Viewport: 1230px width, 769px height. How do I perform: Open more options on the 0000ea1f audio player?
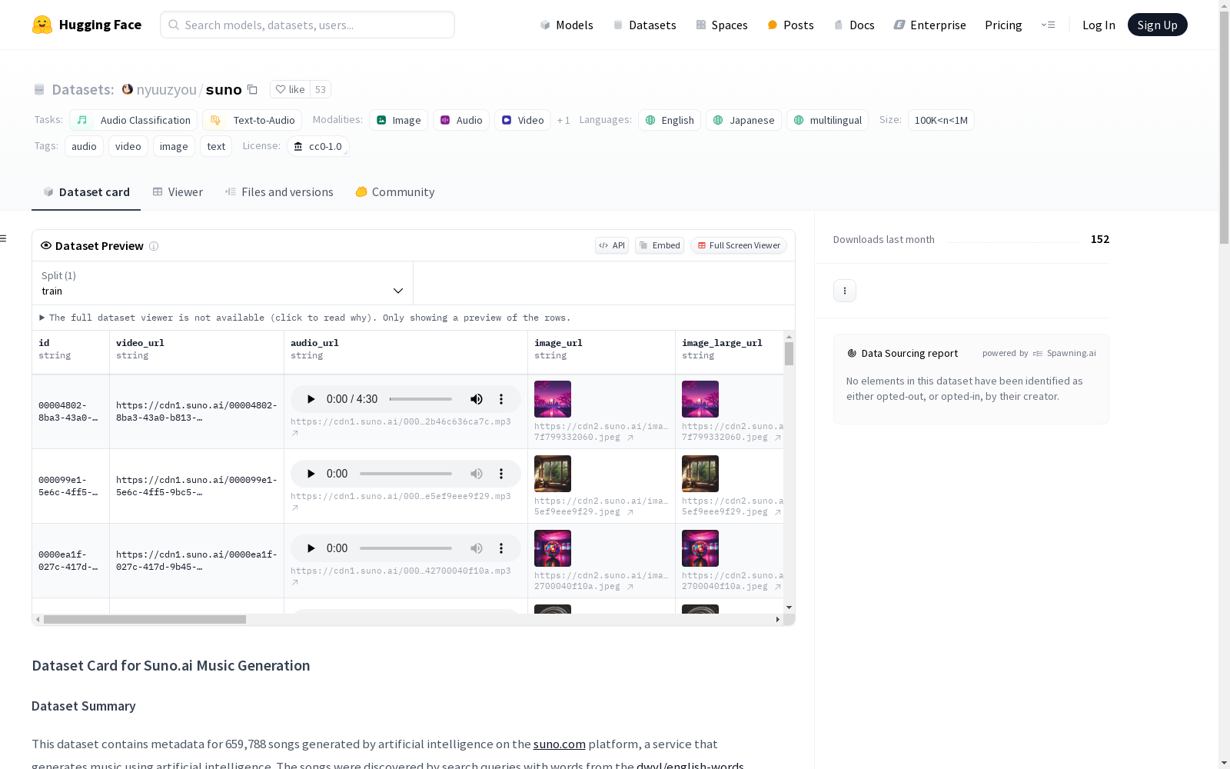[501, 548]
